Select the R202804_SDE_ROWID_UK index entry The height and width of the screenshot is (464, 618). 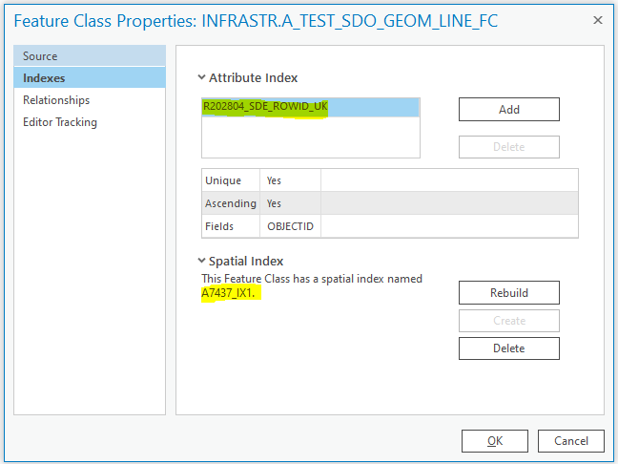pyautogui.click(x=265, y=107)
